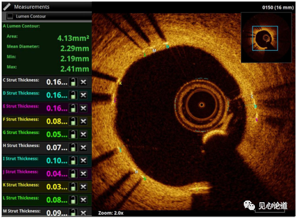Click the G Strut Thickness lock icon
Image resolution: width=297 pixels, height=219 pixels.
pyautogui.click(x=73, y=135)
